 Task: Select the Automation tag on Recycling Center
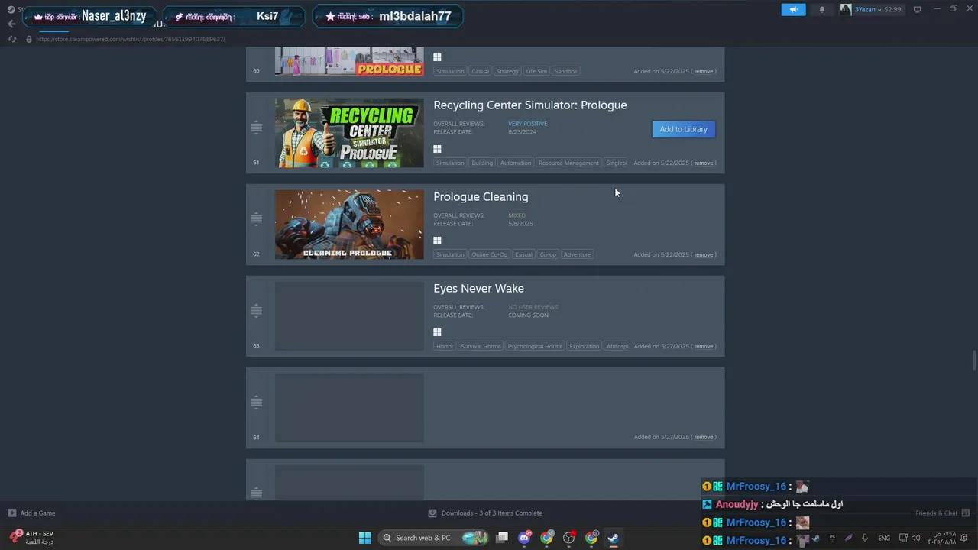pos(516,163)
